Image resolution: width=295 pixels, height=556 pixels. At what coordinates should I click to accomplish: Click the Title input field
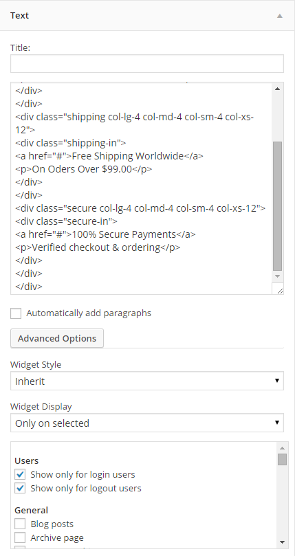147,63
